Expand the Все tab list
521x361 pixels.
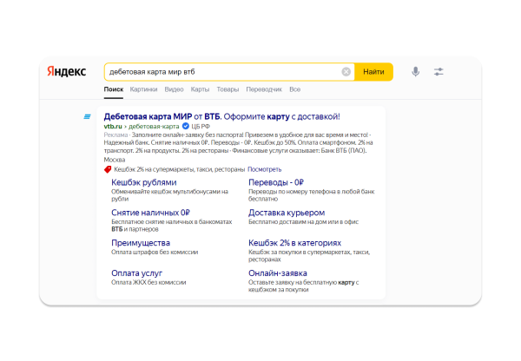pyautogui.click(x=295, y=89)
